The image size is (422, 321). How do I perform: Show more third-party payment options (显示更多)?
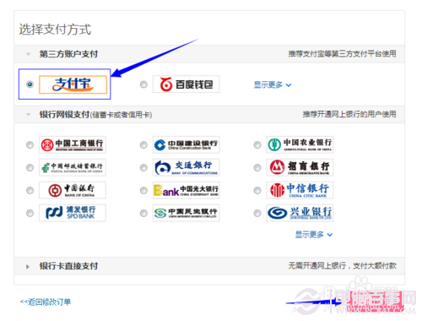point(273,84)
